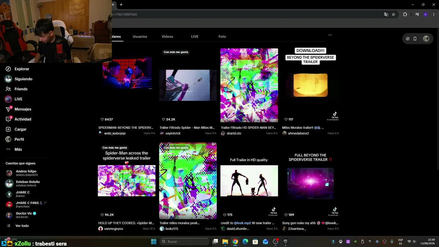Open sayints1ck user profile link

[173, 133]
